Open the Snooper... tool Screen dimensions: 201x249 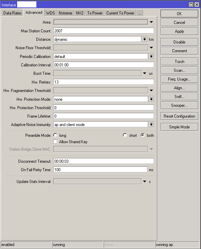point(179,105)
